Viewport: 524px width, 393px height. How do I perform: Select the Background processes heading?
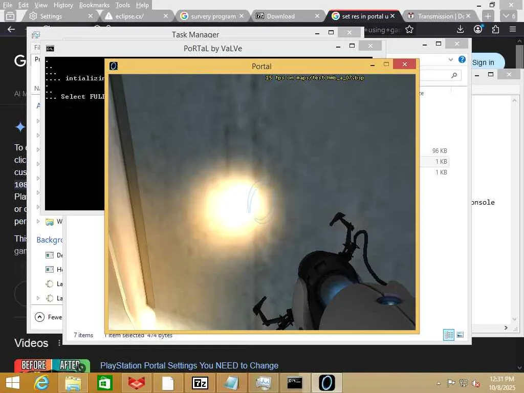(50, 240)
